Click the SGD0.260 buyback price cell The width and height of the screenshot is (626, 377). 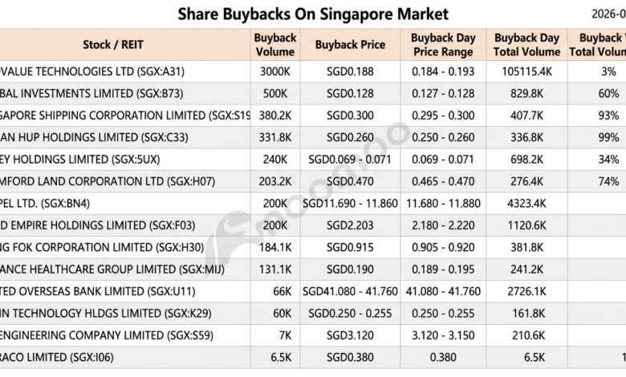pos(350,138)
